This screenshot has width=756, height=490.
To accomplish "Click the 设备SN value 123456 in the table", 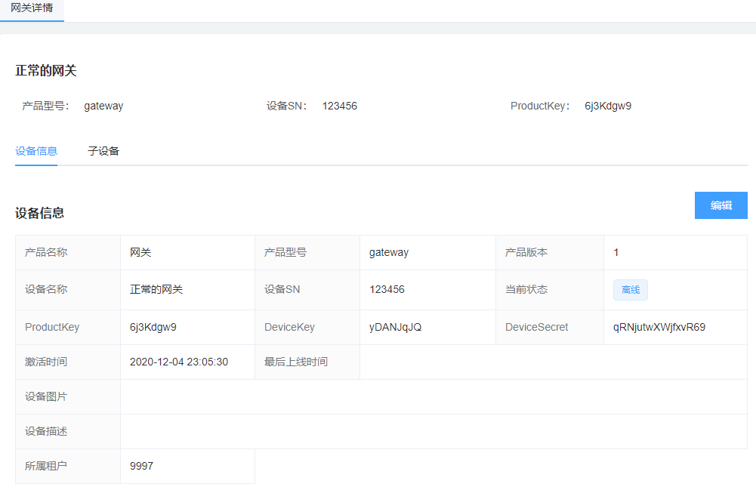I will [x=387, y=289].
